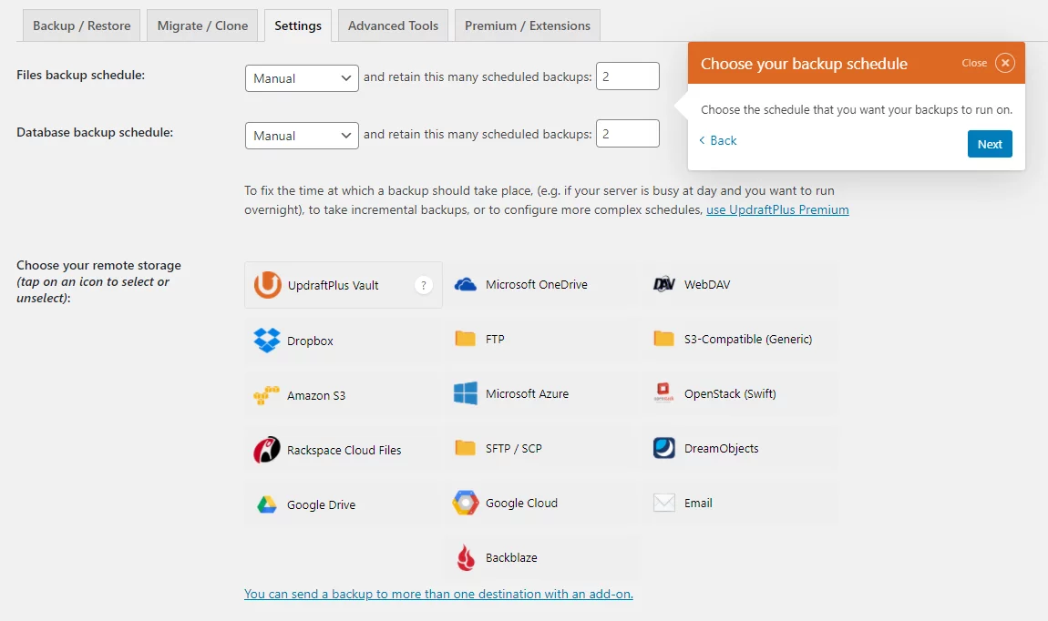Open the more than one destination add-on link
This screenshot has width=1048, height=621.
coord(438,594)
